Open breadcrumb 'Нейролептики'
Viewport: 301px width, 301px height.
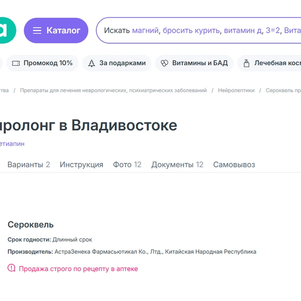click(x=236, y=90)
